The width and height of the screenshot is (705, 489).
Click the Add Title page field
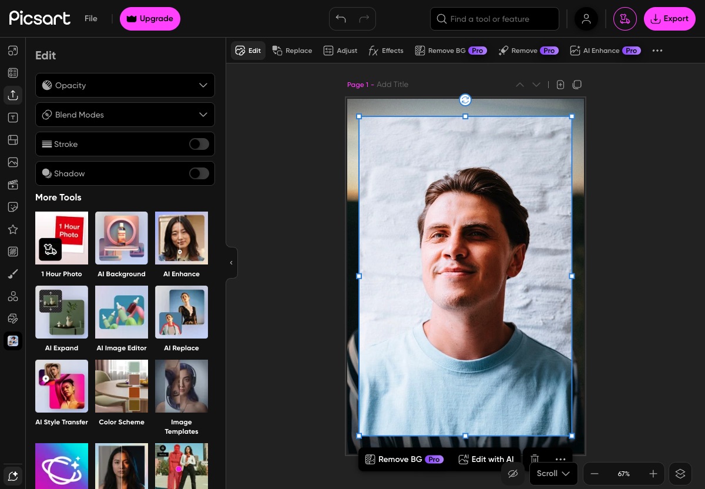(x=392, y=85)
